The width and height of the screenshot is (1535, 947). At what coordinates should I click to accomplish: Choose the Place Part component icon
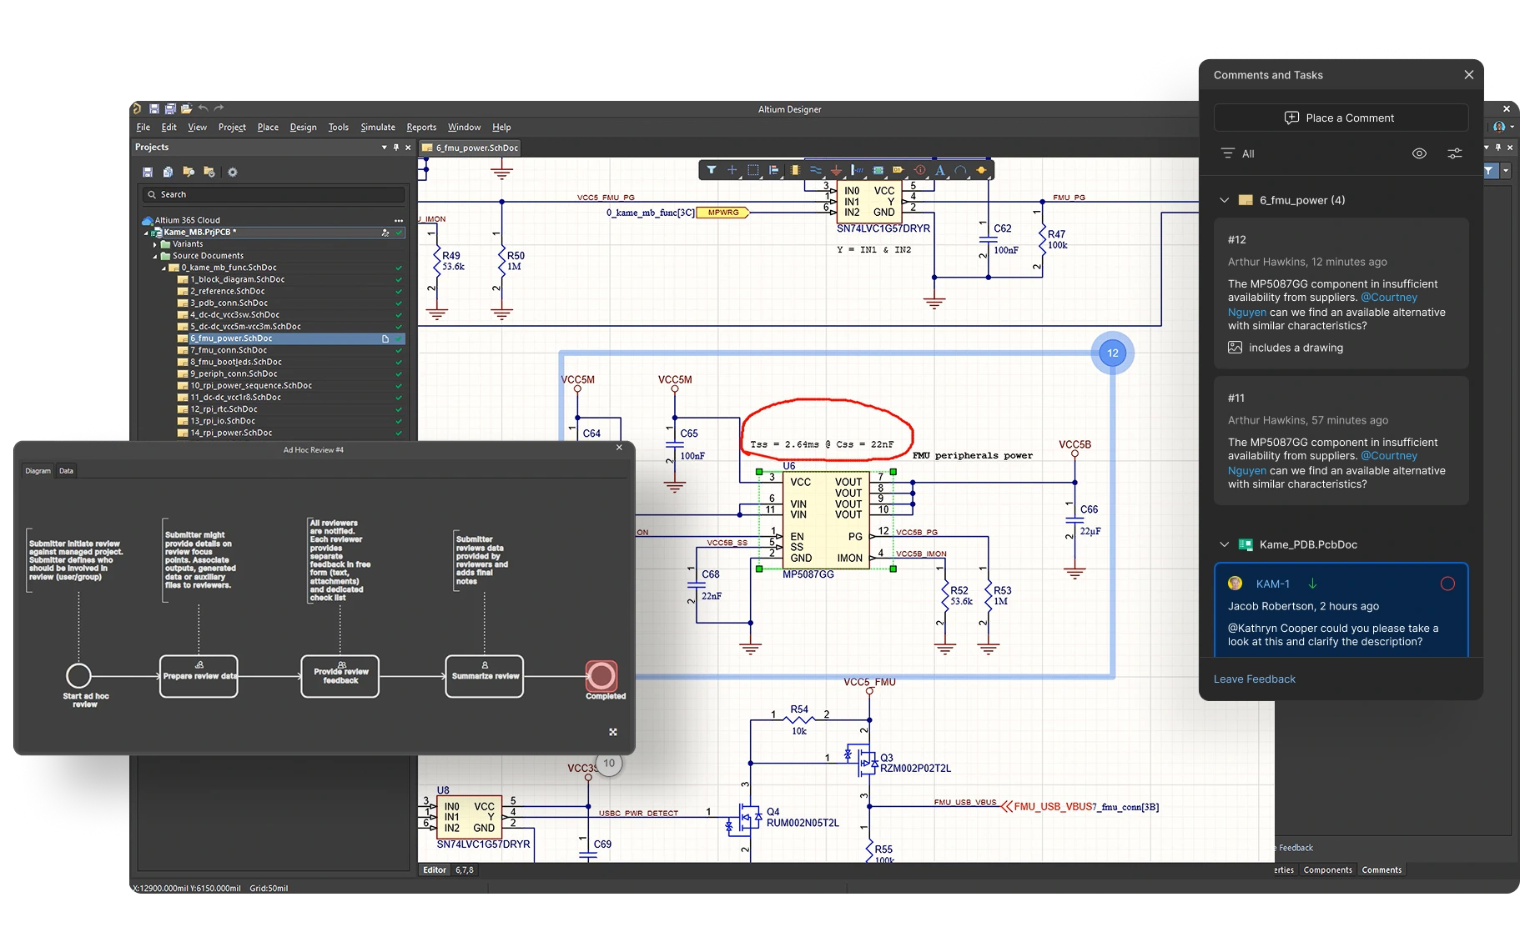tap(795, 170)
